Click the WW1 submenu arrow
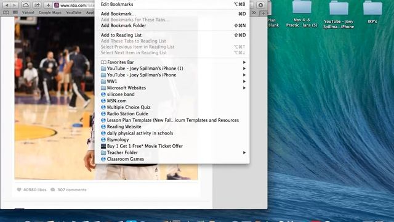Image resolution: width=394 pixels, height=222 pixels. pos(244,81)
